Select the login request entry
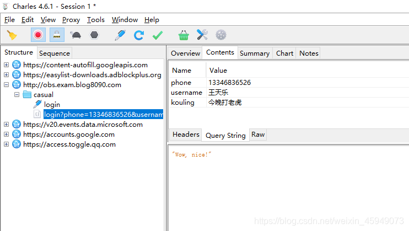This screenshot has height=231, width=409. [x=52, y=104]
